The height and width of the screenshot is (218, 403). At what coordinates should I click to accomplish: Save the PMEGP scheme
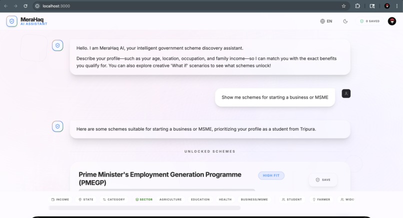(x=323, y=180)
